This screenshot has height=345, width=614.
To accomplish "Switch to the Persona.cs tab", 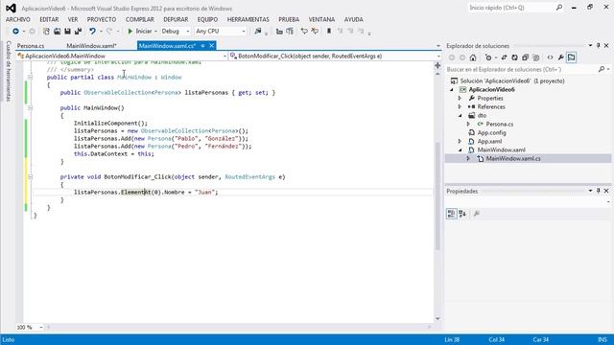I will point(31,46).
